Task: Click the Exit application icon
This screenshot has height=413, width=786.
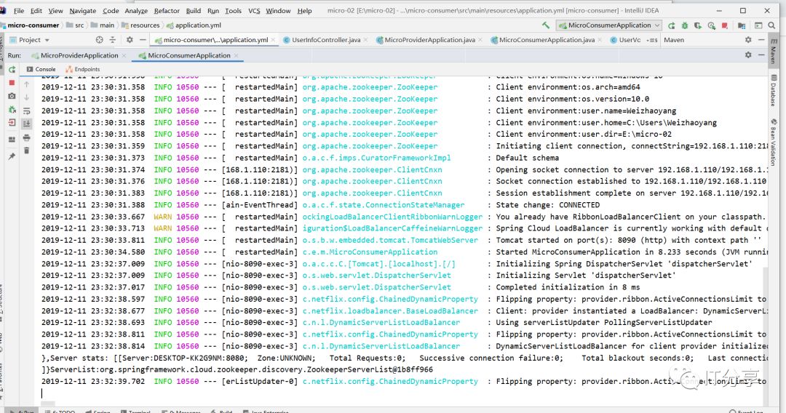Action: point(12,122)
